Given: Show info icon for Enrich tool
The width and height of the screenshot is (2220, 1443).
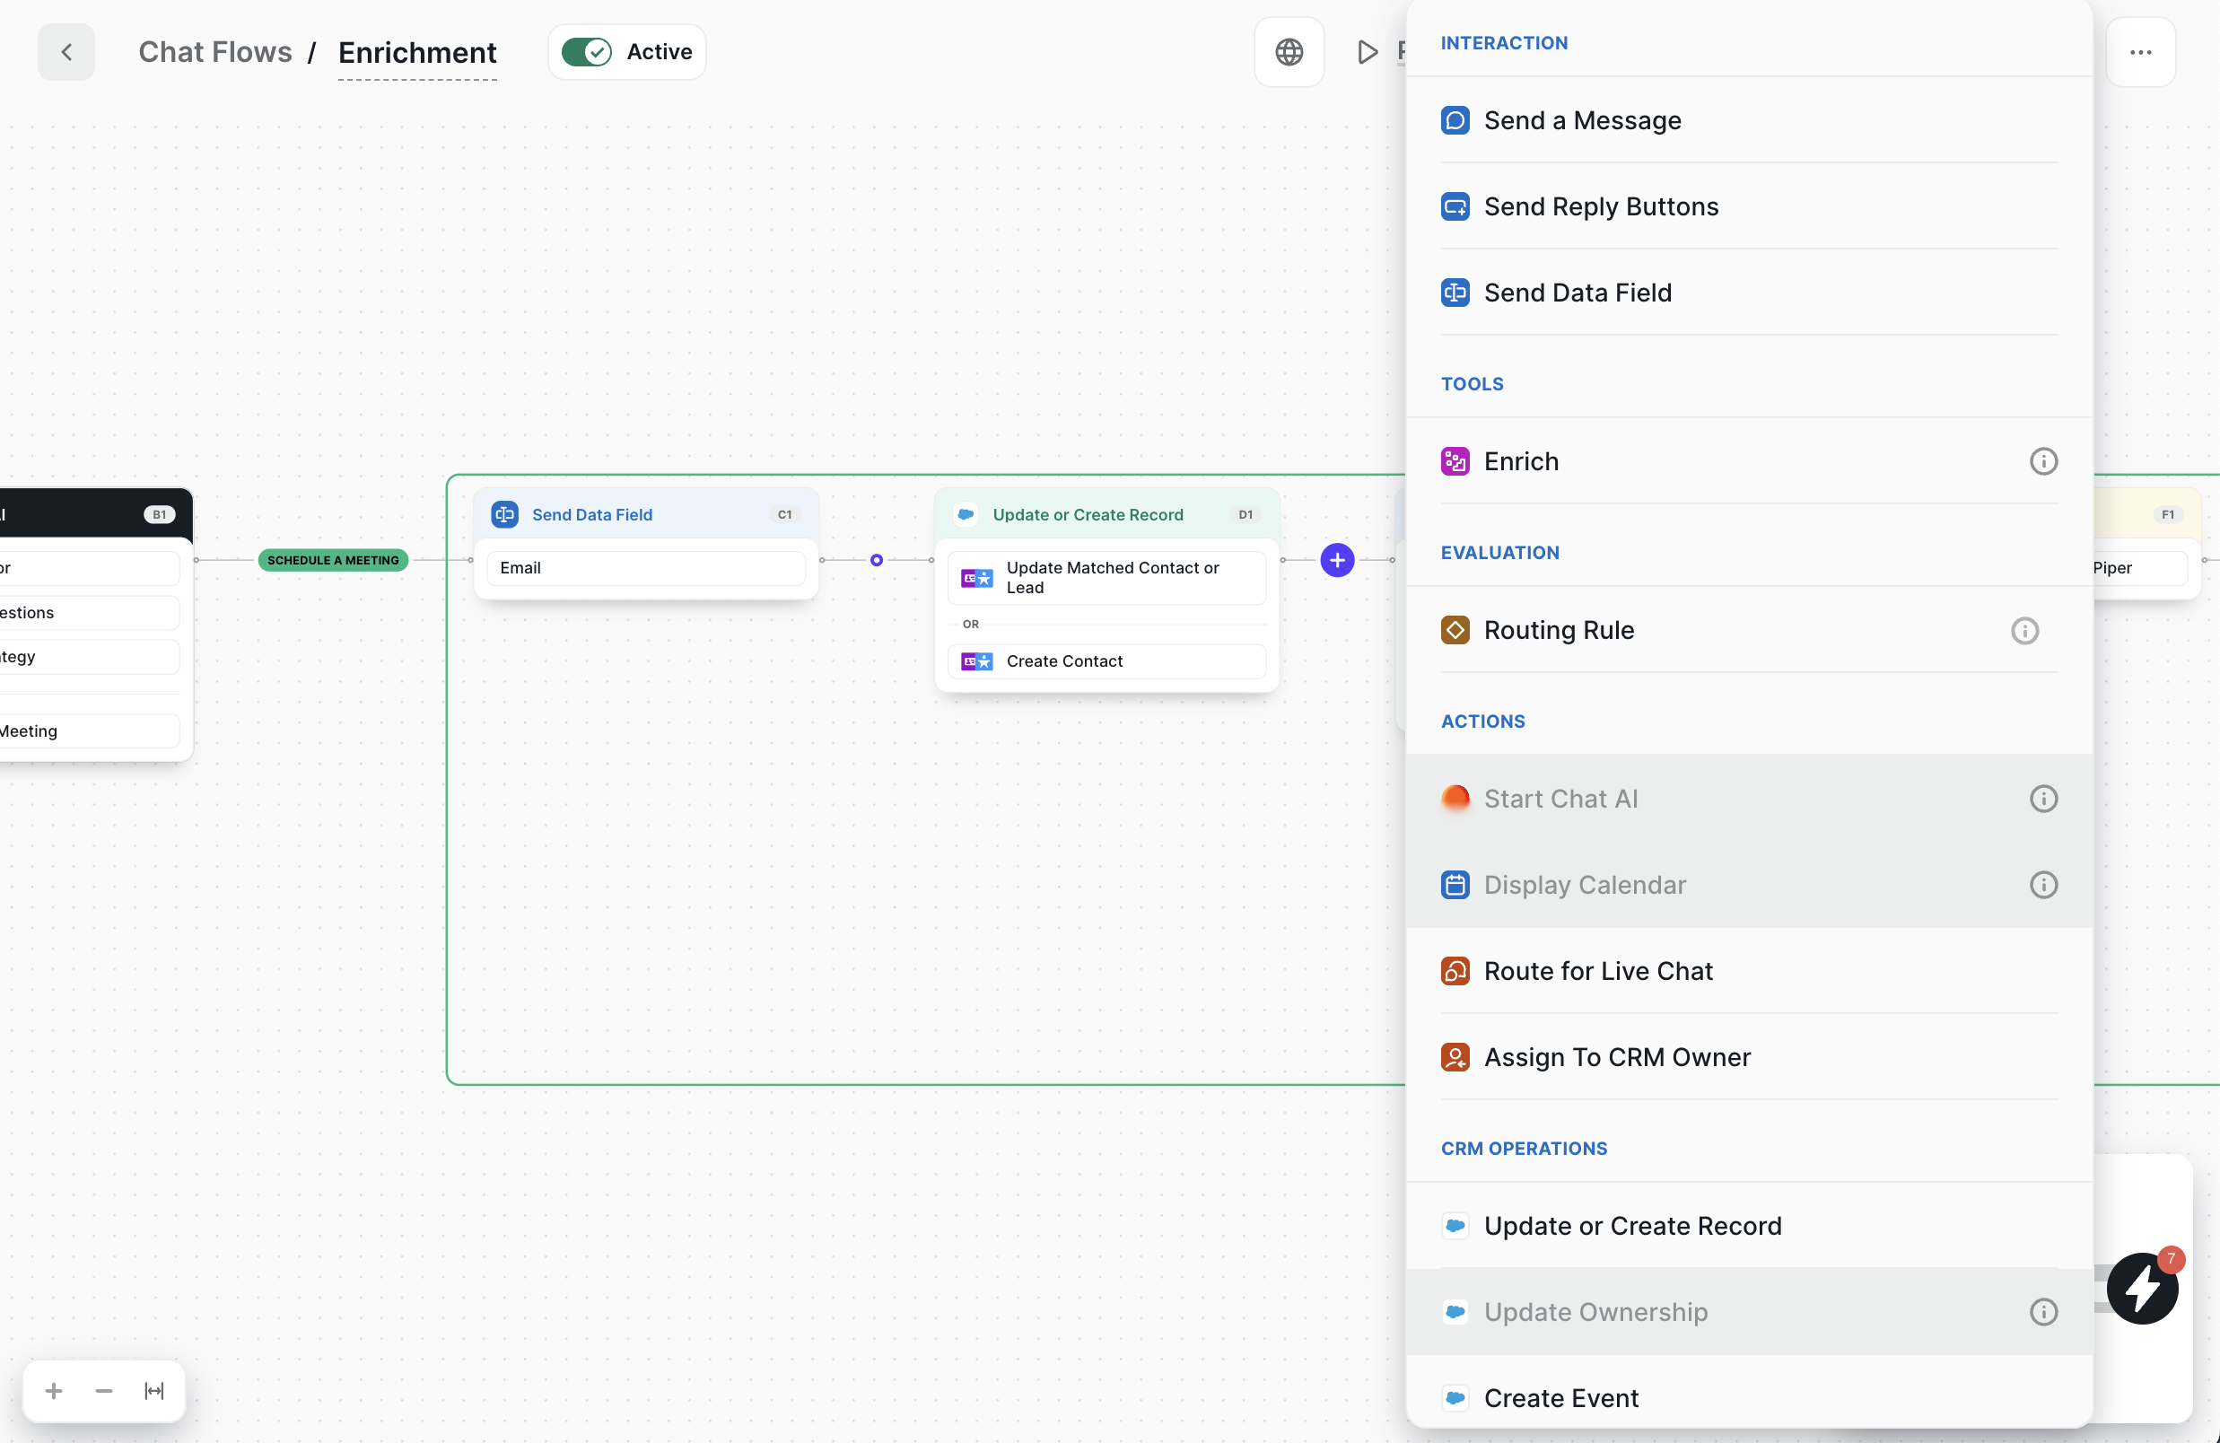Looking at the screenshot, I should [2042, 462].
